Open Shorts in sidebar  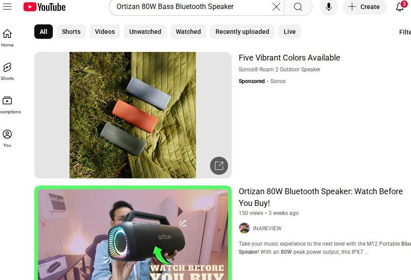pos(7,71)
